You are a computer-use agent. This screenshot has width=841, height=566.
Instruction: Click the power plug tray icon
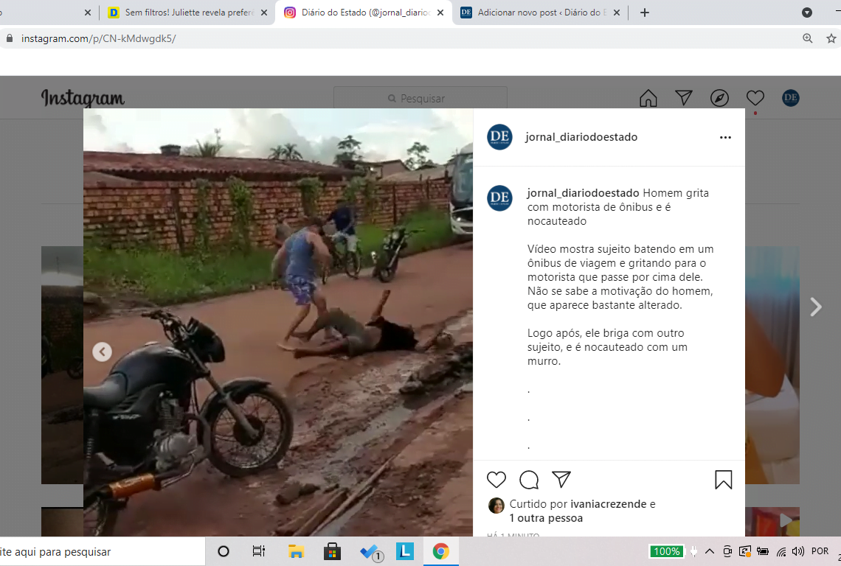pyautogui.click(x=694, y=551)
